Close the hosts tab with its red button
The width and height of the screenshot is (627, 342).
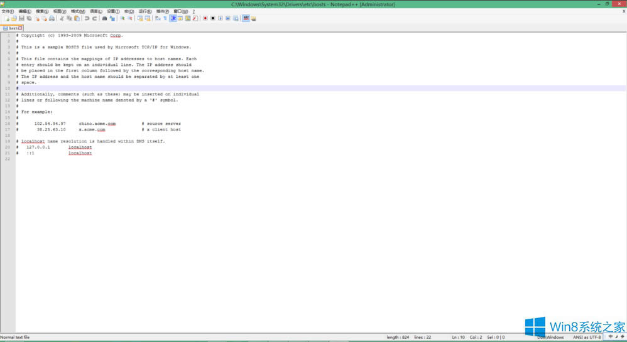tap(20, 28)
